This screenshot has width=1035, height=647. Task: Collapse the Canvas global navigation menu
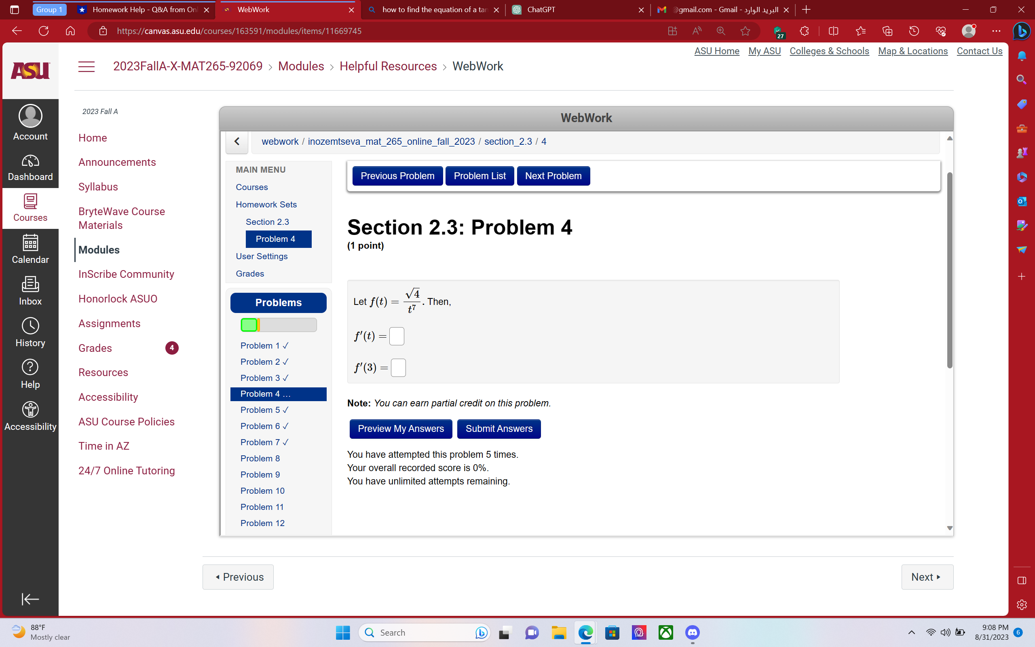(30, 599)
